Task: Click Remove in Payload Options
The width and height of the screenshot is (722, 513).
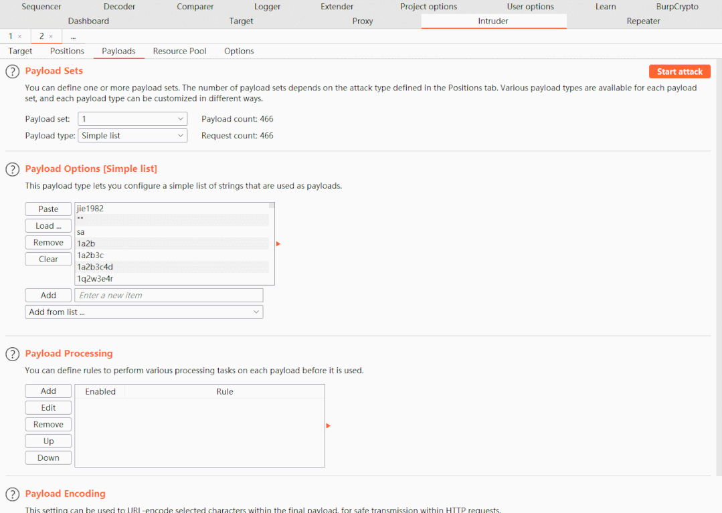Action: pyautogui.click(x=48, y=243)
